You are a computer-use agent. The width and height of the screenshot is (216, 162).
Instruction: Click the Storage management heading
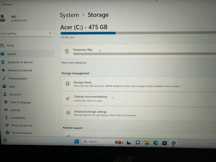[75, 73]
